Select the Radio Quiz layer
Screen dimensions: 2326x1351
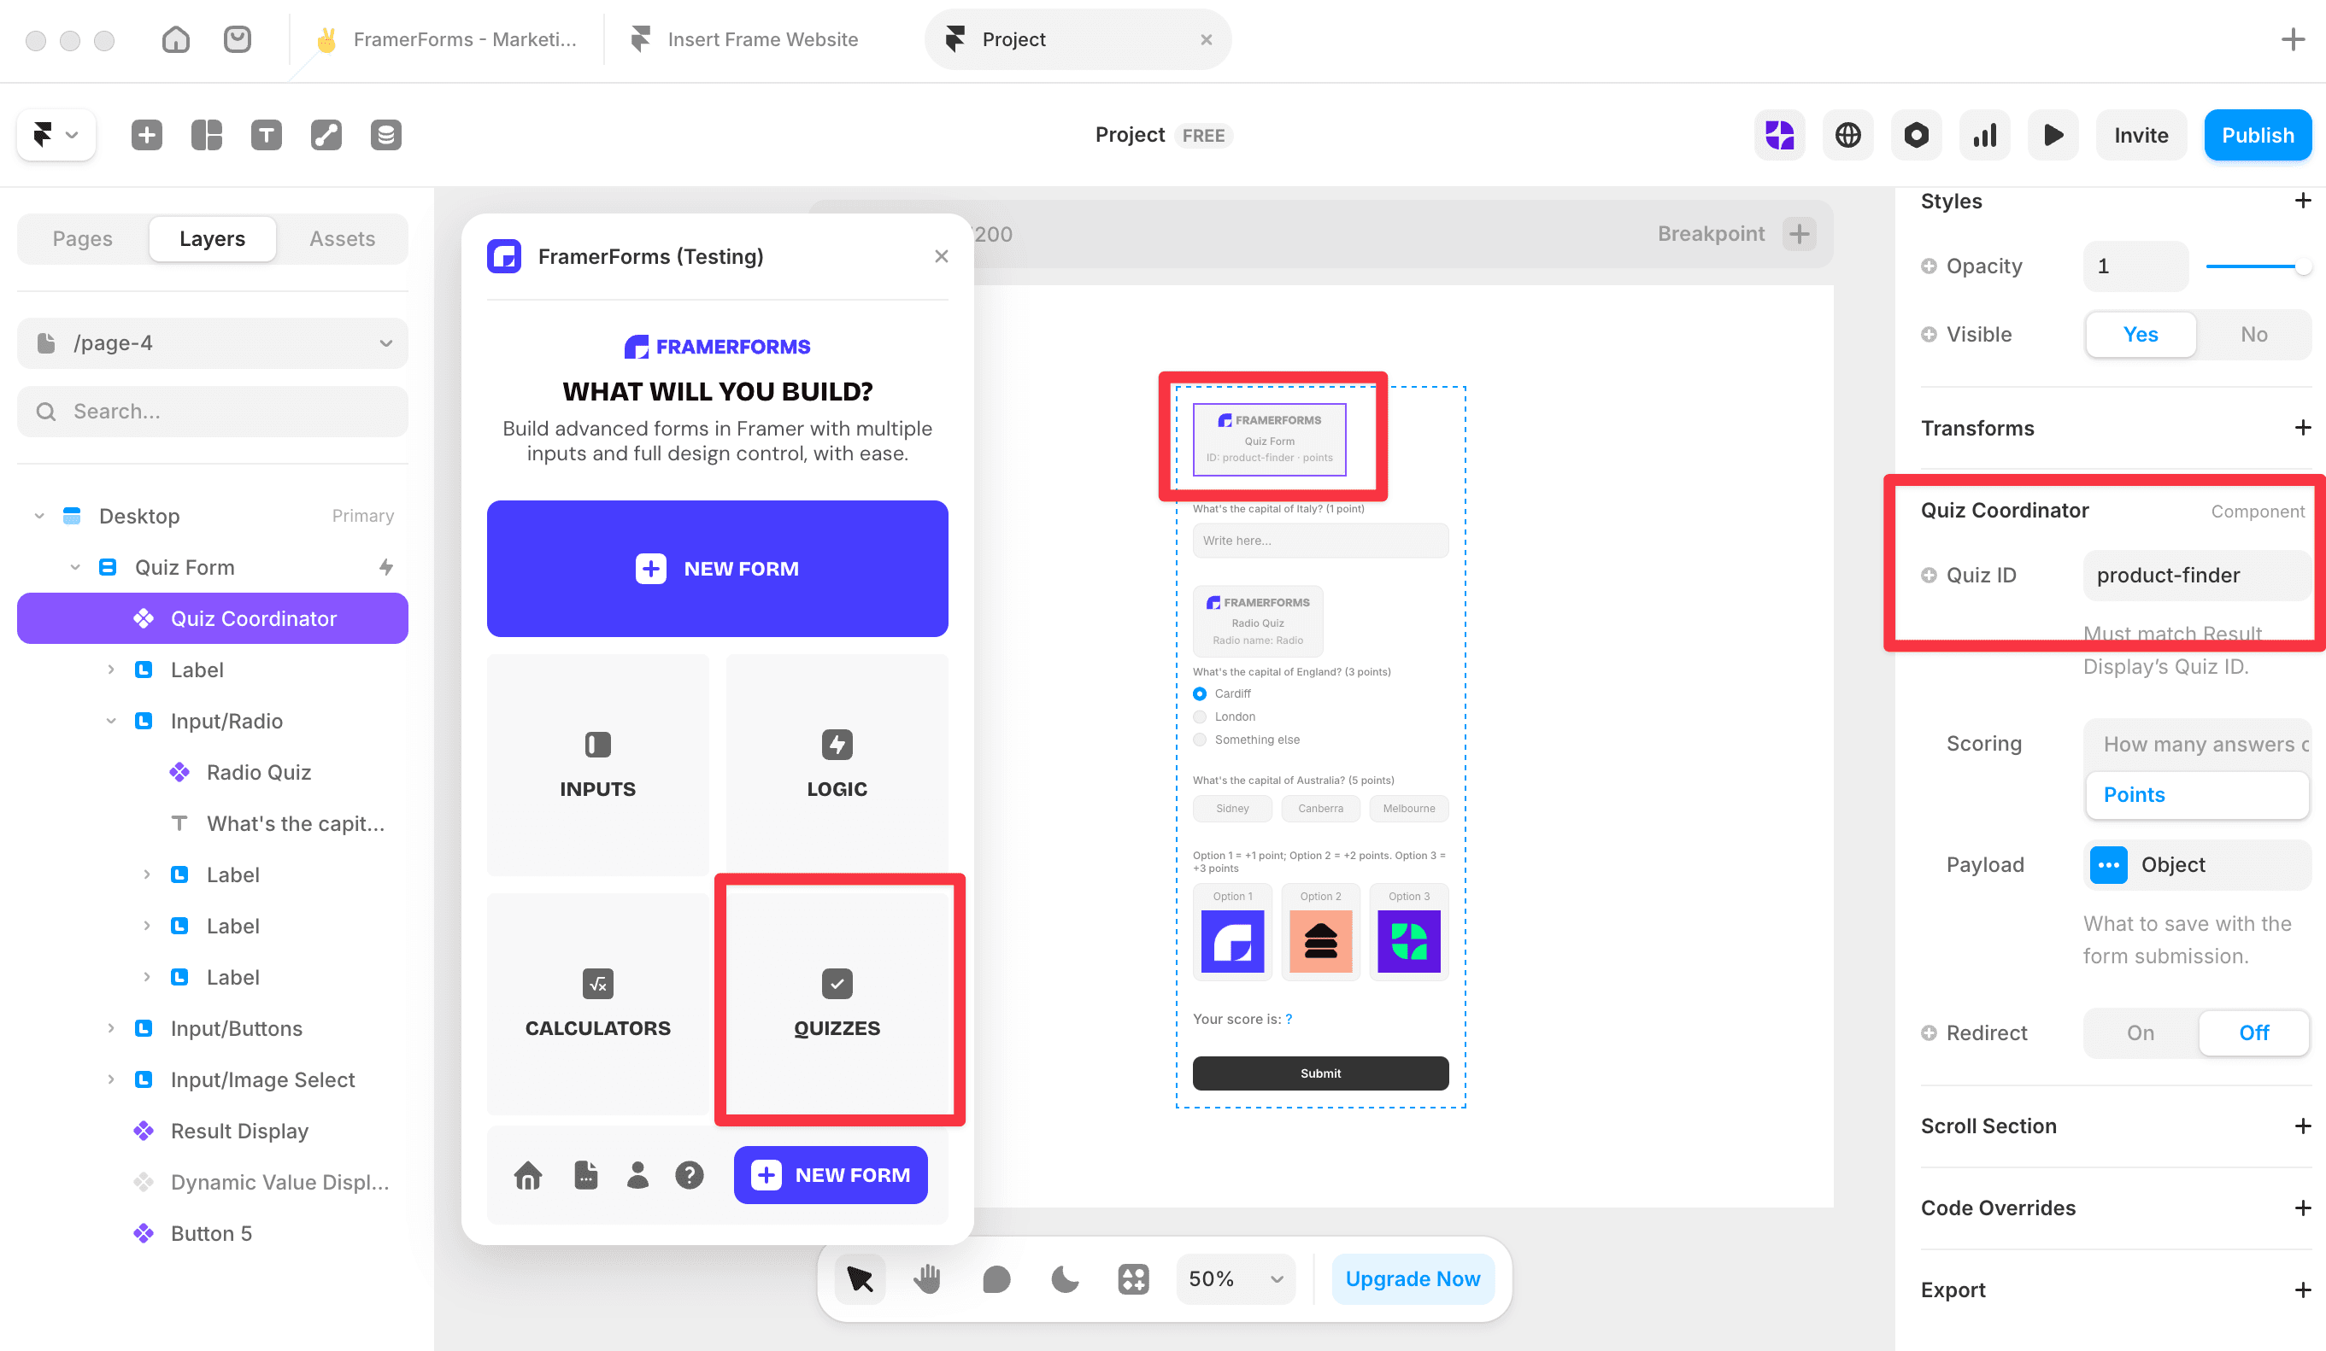(212, 773)
